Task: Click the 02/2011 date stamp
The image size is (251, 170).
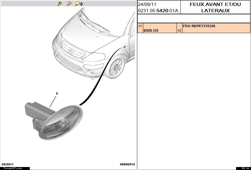Action: pyautogui.click(x=7, y=164)
